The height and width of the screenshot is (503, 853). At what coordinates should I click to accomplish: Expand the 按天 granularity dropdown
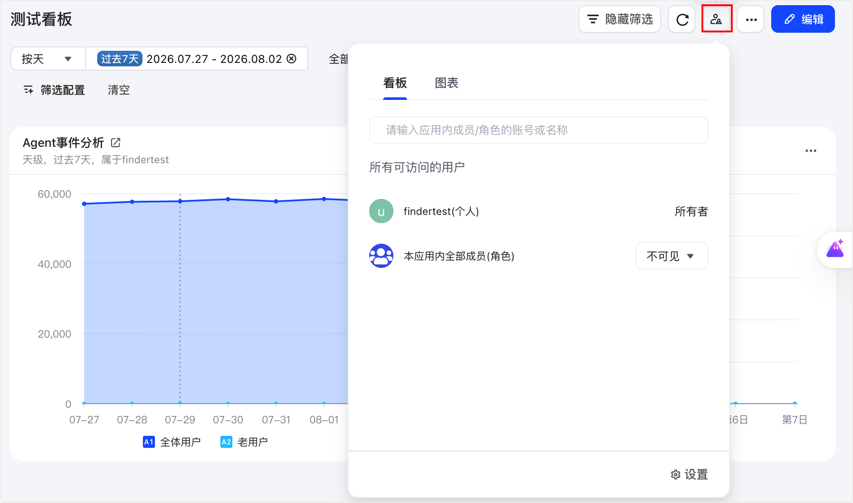coord(48,59)
